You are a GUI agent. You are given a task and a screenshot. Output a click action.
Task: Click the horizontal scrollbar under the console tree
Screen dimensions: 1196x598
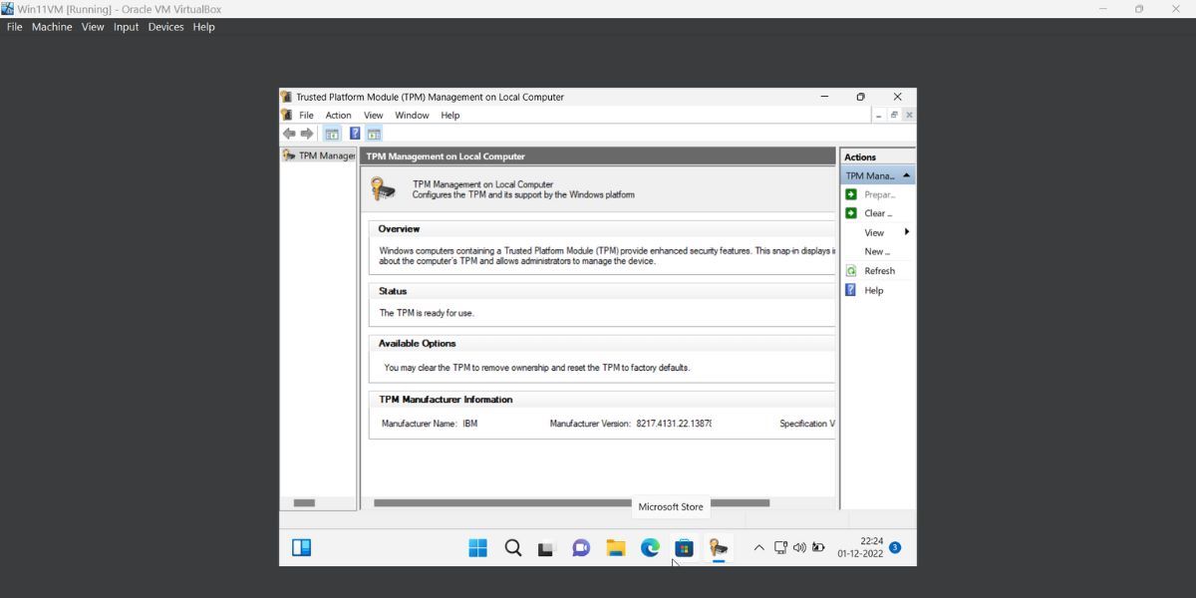tap(304, 503)
